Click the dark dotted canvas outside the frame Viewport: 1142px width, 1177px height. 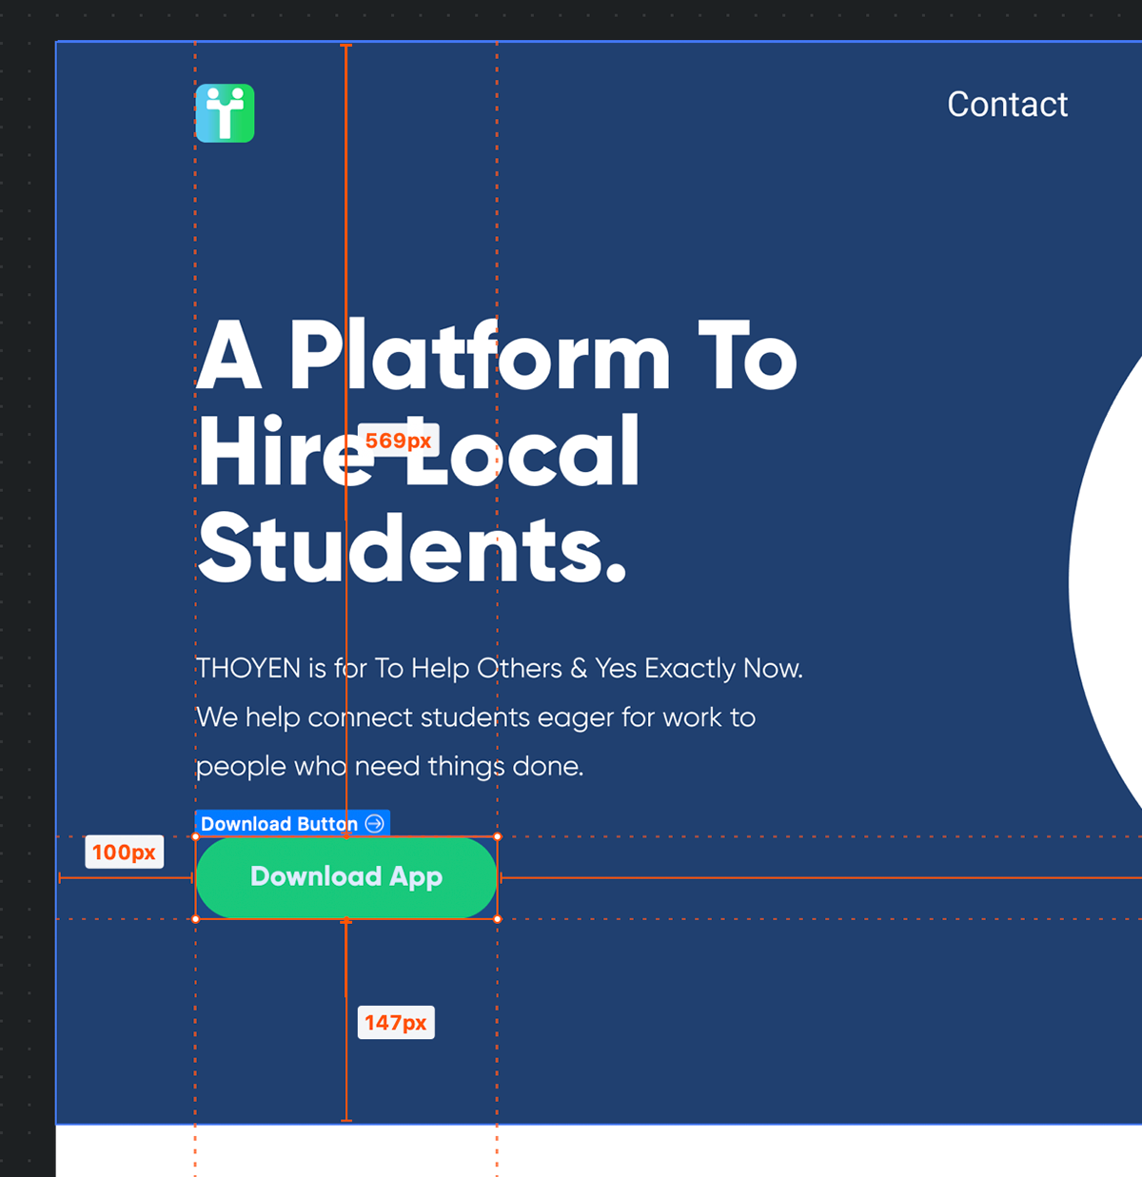click(x=27, y=571)
